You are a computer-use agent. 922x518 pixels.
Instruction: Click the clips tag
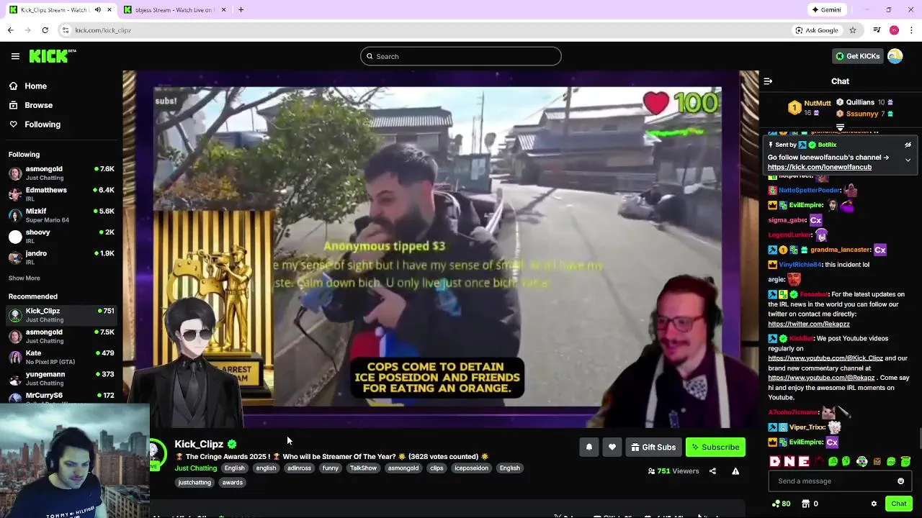pyautogui.click(x=437, y=468)
